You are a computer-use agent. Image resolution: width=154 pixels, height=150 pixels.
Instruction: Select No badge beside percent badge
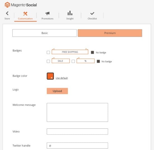pos(98,61)
